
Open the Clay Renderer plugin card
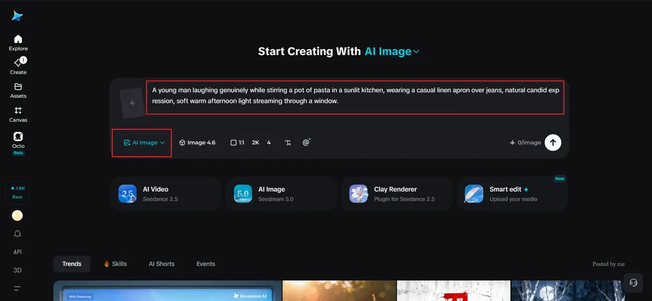pyautogui.click(x=396, y=194)
